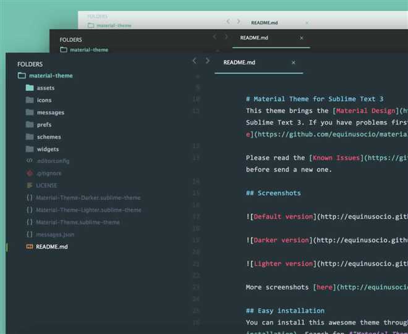Open the LICENSE file
This screenshot has width=408, height=334.
46,185
